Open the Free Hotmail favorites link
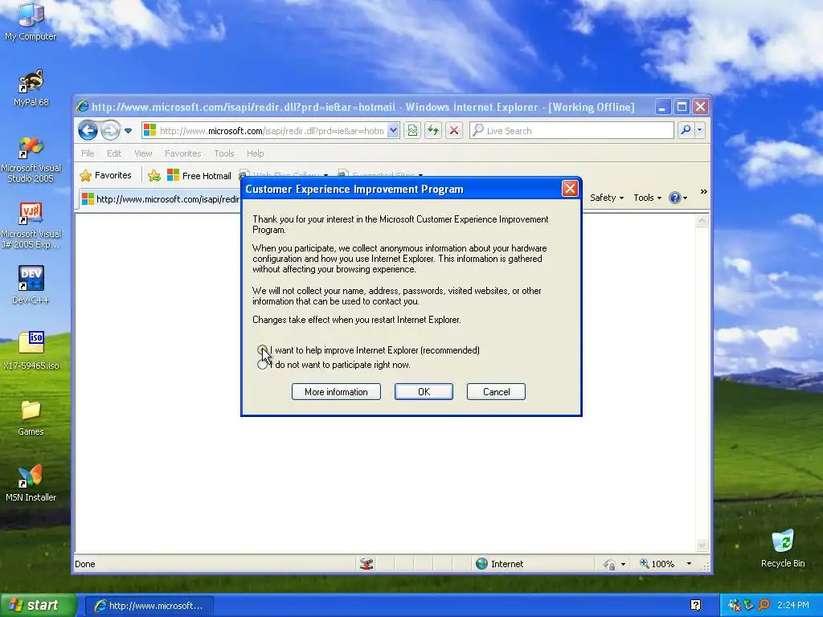The image size is (823, 617). [199, 176]
